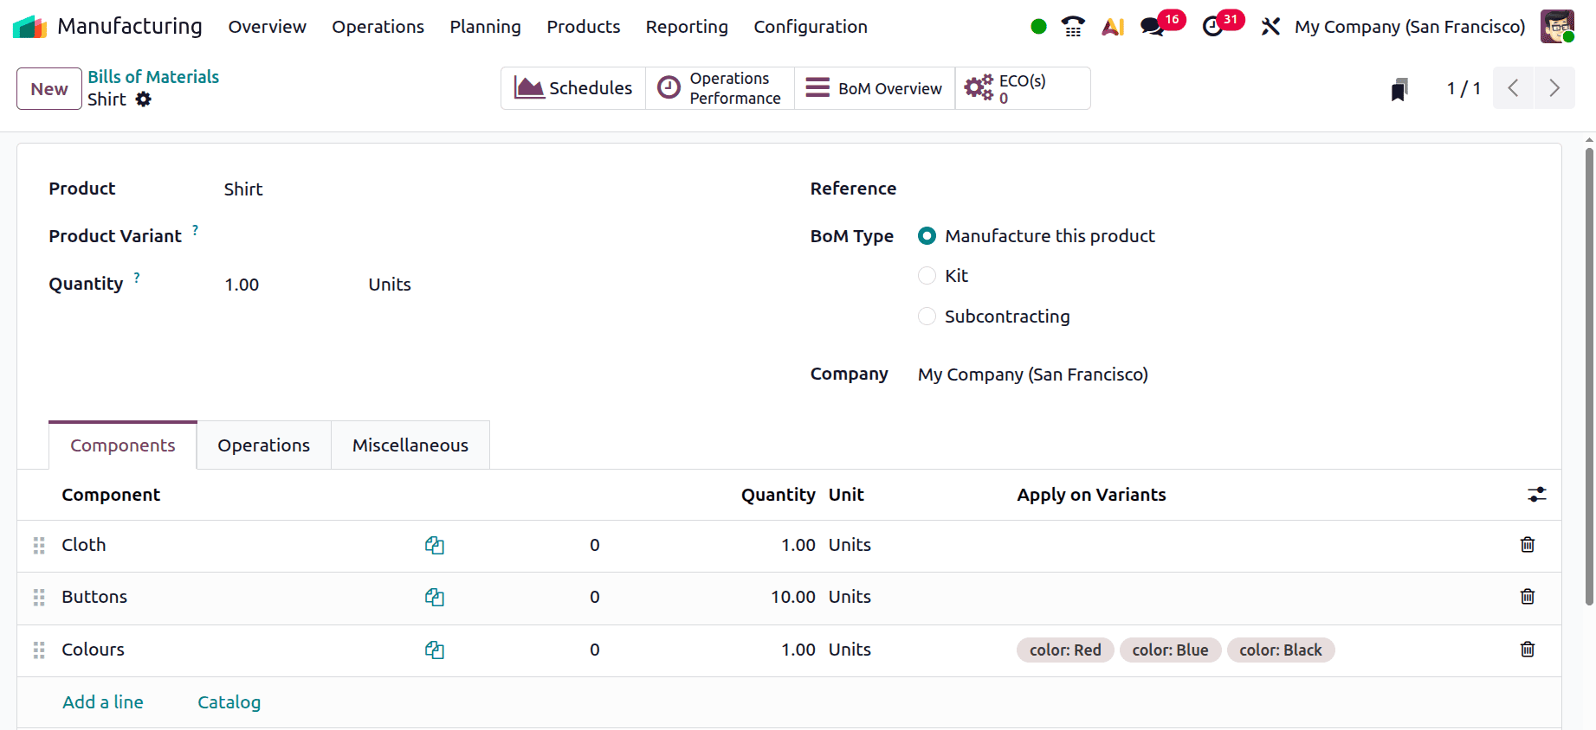Click the gear icon next to Shirt
The width and height of the screenshot is (1596, 730).
tap(144, 99)
